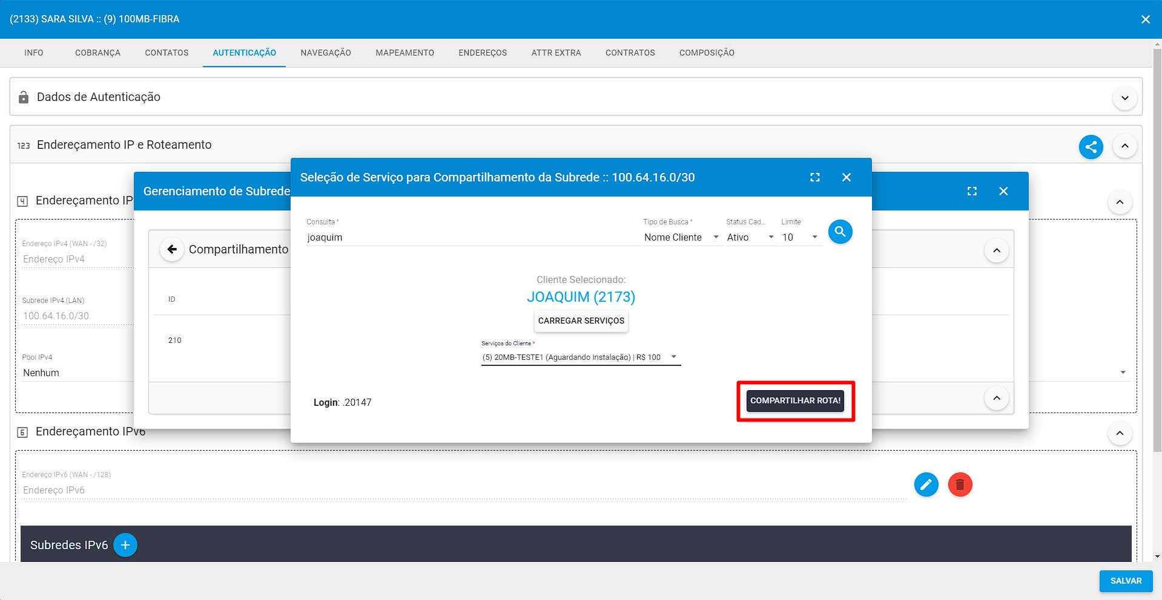
Task: Click the blue pencil edit IPv6 button
Action: click(x=926, y=484)
